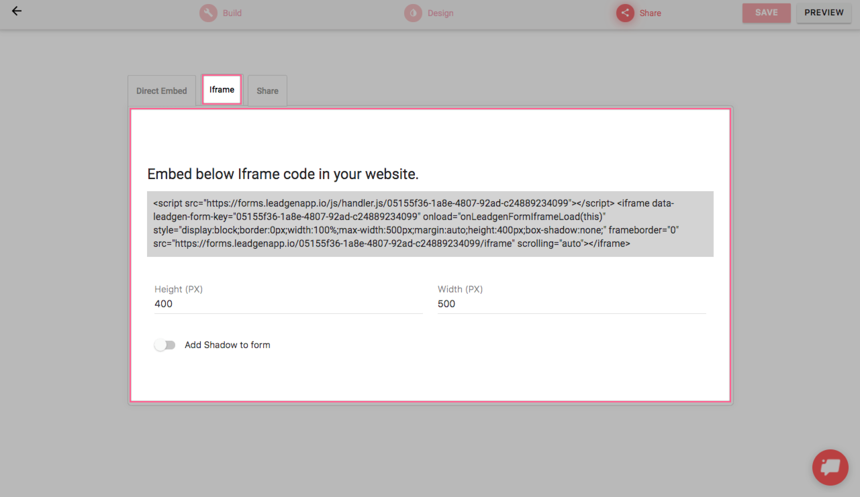Click the 'Width (PX)' label
Viewport: 860px width, 497px height.
point(461,289)
